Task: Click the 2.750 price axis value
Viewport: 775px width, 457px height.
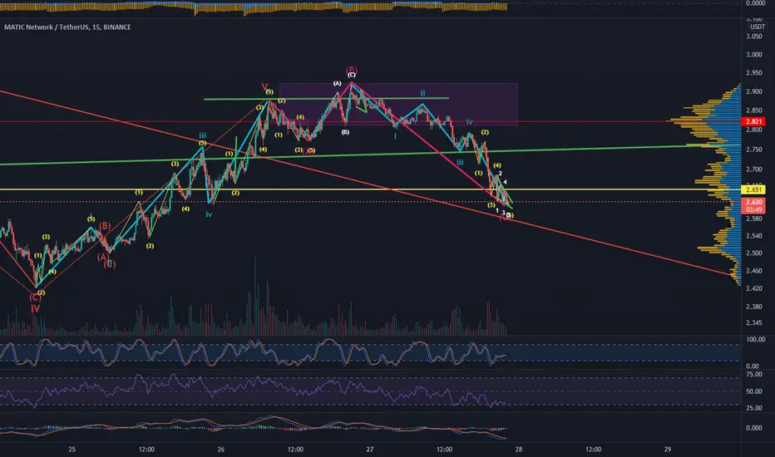Action: click(x=753, y=150)
